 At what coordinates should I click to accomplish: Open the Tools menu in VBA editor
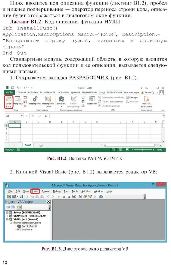[75, 191]
